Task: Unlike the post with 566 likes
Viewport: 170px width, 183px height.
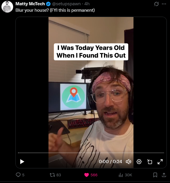Action: (91, 175)
